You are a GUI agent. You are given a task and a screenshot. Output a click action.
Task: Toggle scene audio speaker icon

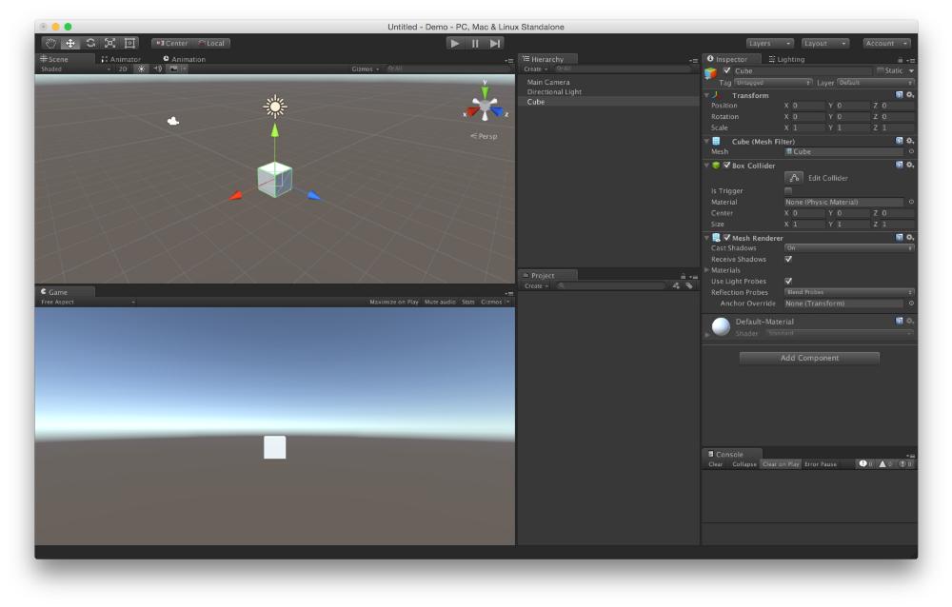click(x=157, y=69)
